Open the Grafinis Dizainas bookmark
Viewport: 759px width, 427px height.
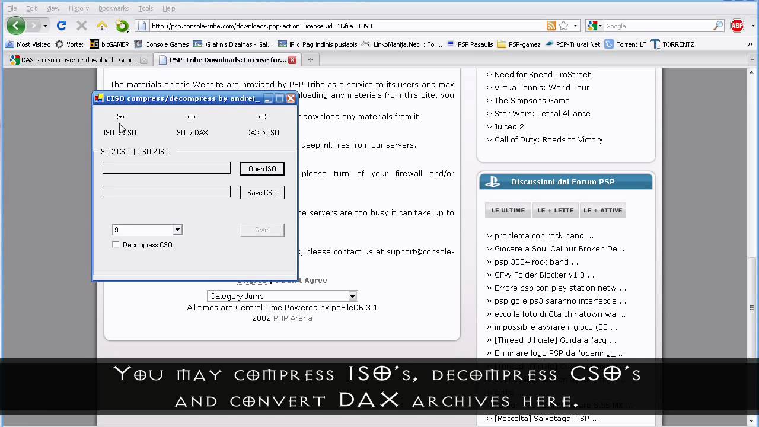pyautogui.click(x=233, y=44)
